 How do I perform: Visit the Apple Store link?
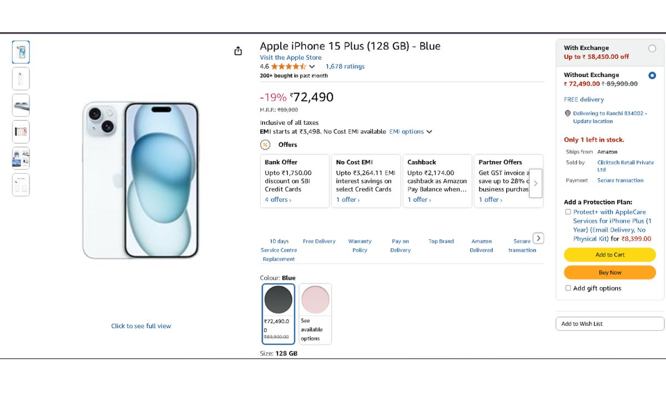(290, 58)
